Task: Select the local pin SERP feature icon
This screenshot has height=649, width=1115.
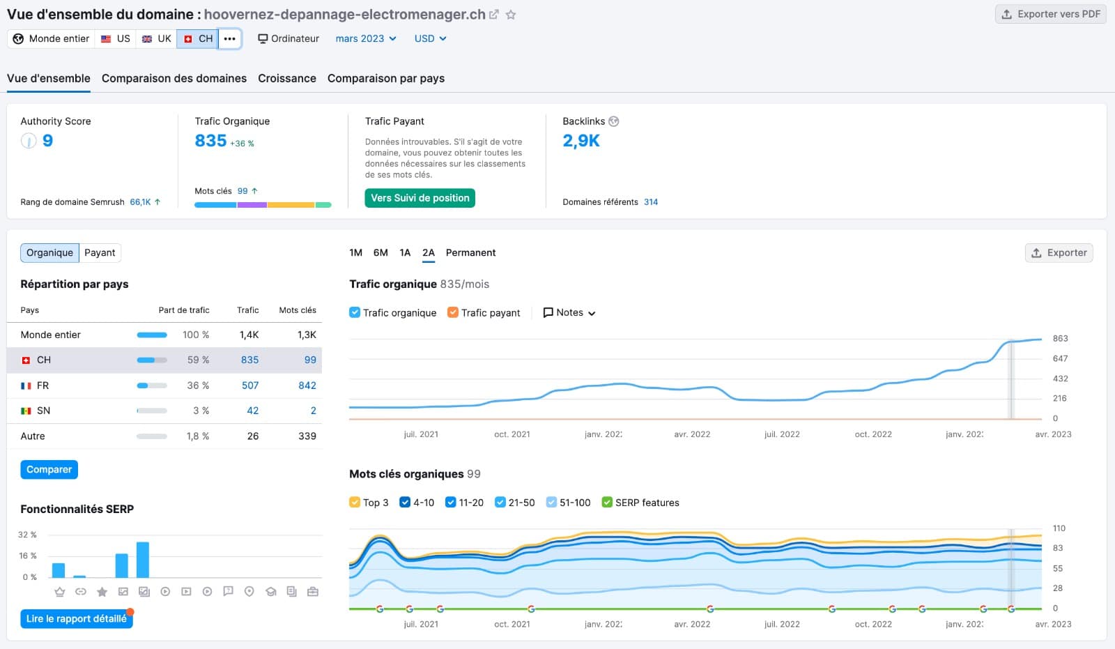Action: pyautogui.click(x=249, y=592)
